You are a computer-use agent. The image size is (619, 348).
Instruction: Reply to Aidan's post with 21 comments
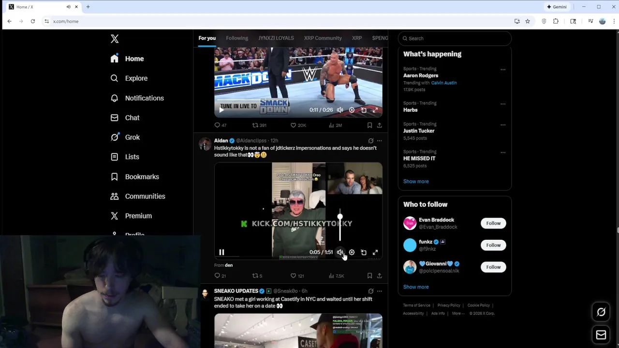[220, 276]
